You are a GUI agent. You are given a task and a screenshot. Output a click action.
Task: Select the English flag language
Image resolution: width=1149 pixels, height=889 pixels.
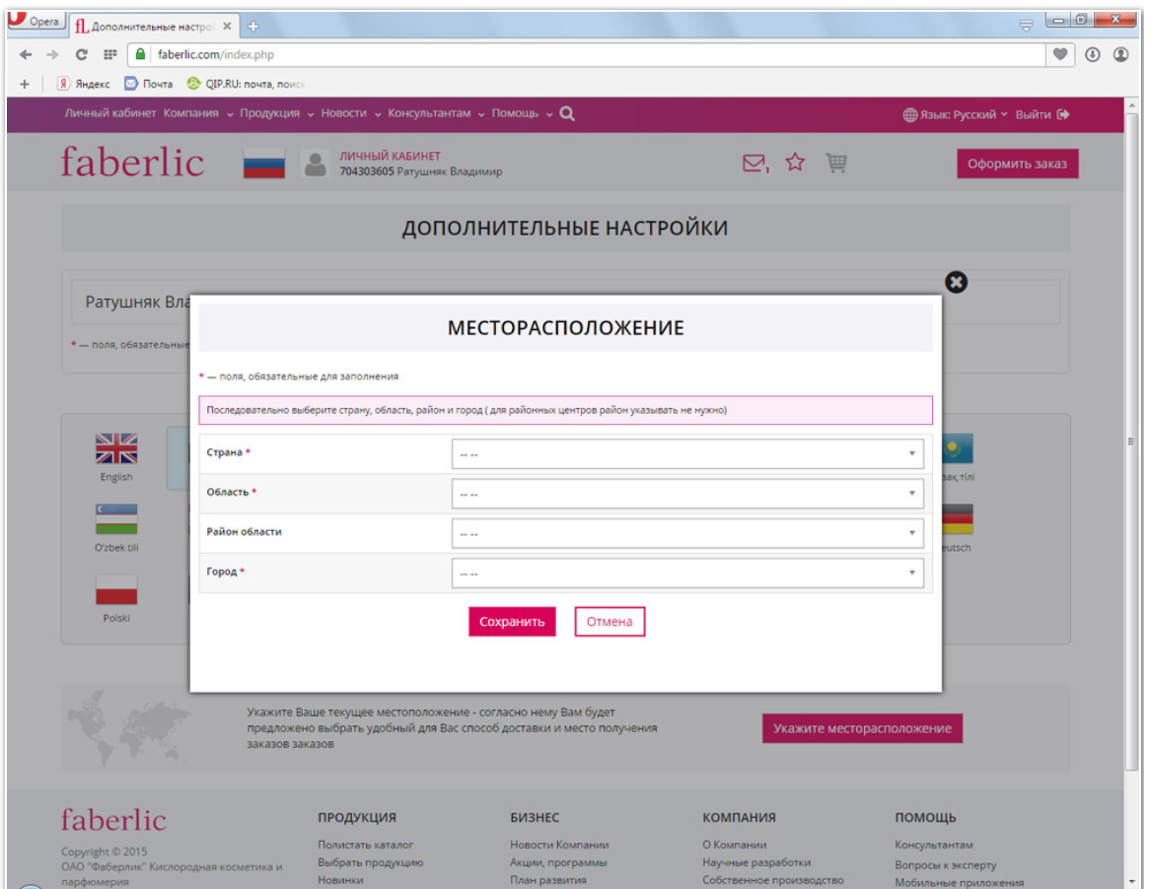[x=115, y=448]
